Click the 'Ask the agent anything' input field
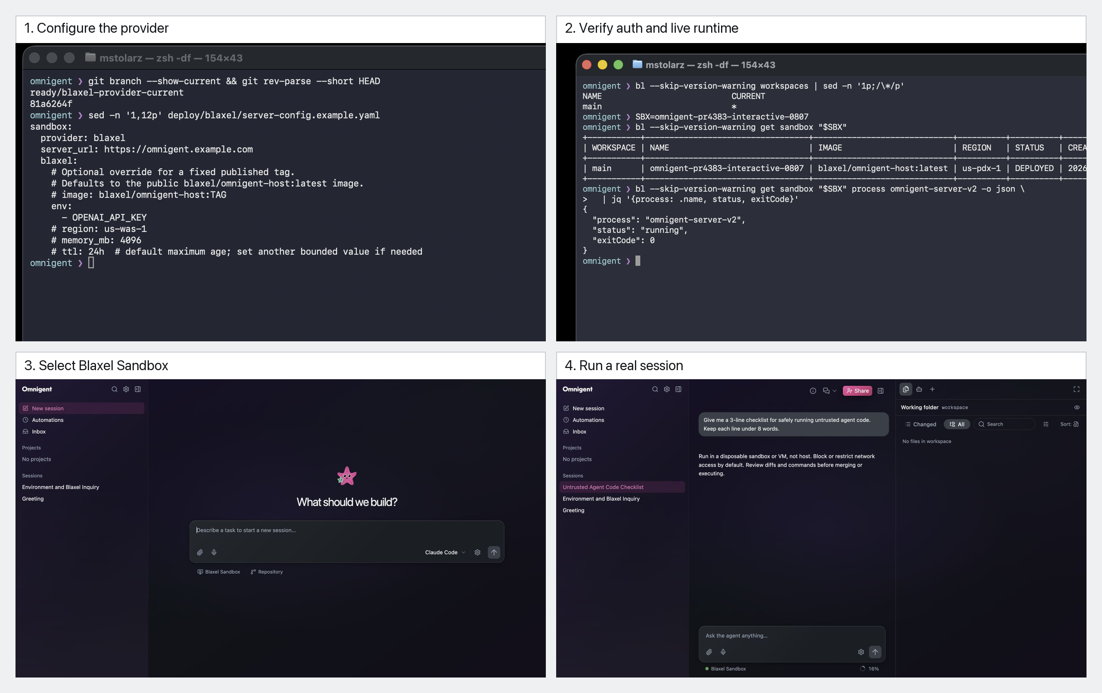Image resolution: width=1102 pixels, height=693 pixels. click(x=792, y=636)
